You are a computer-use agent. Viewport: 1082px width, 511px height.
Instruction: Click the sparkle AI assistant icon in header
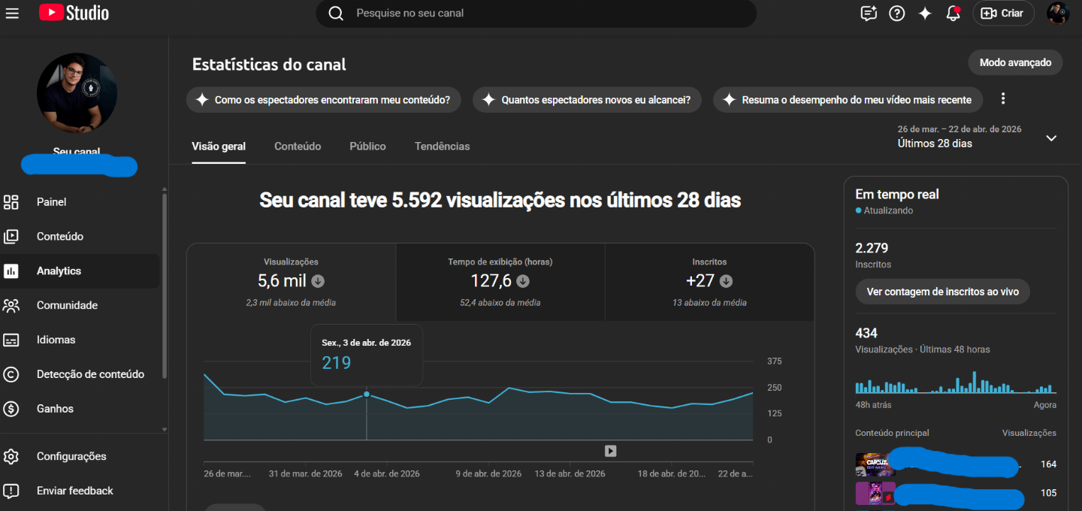[x=925, y=14]
